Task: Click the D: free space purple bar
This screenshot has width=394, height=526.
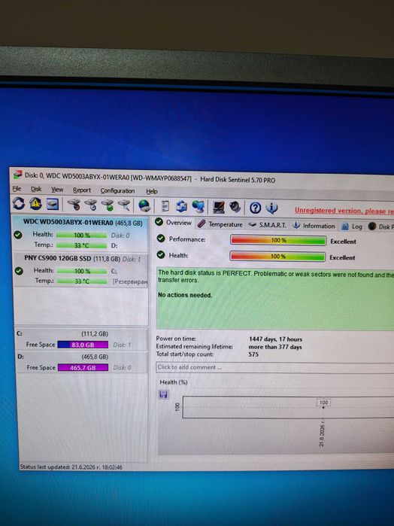Action: tap(83, 367)
